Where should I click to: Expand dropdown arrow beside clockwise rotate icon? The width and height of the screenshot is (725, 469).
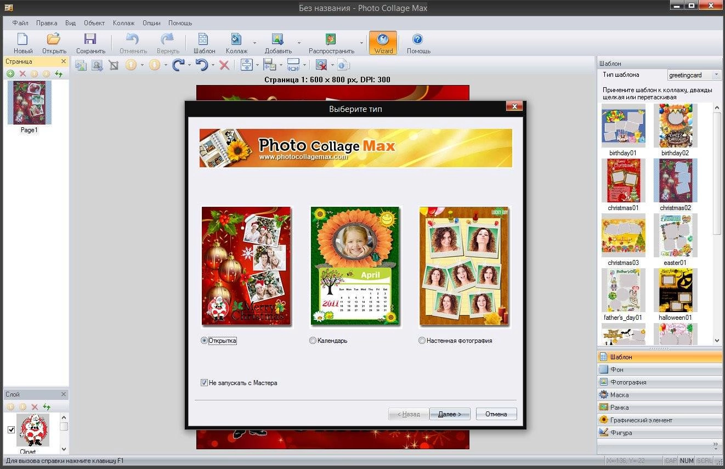190,65
